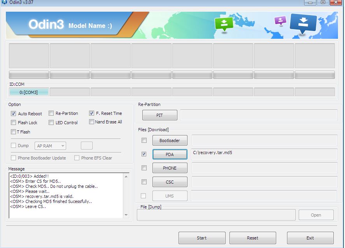Screen dimensions: 345x248
Task: Toggle the Auto Reboot checkbox
Action: 14,113
